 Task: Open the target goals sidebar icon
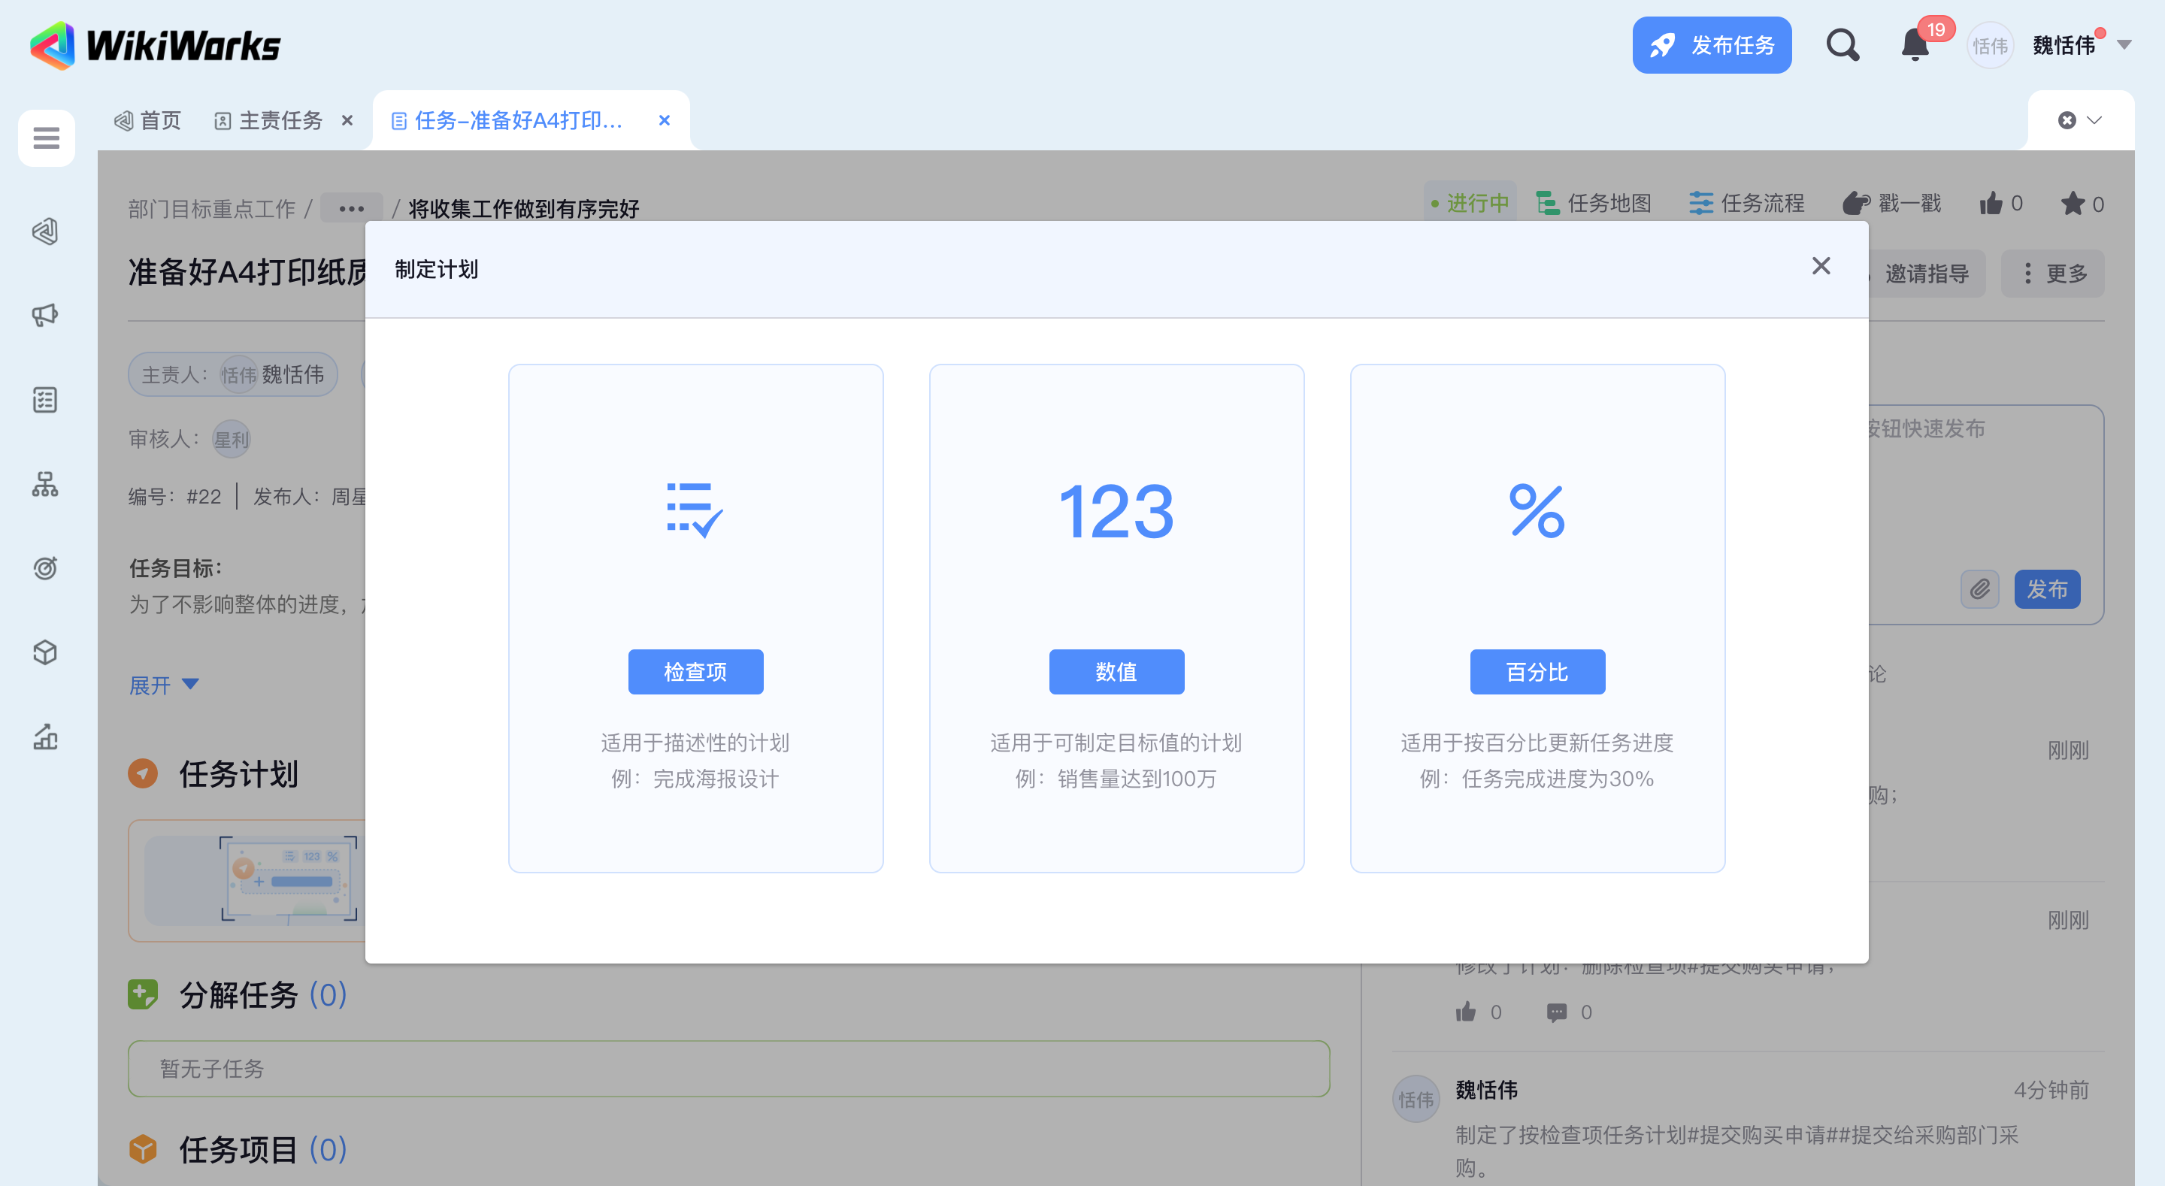45,568
